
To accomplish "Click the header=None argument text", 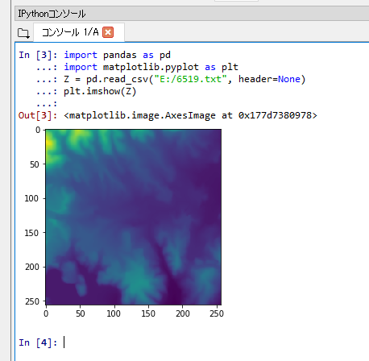I will [269, 79].
